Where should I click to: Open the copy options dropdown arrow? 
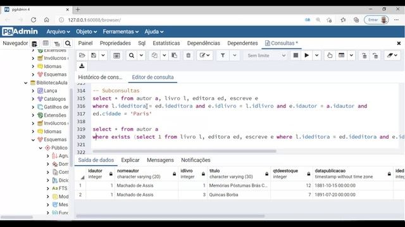pos(165,55)
